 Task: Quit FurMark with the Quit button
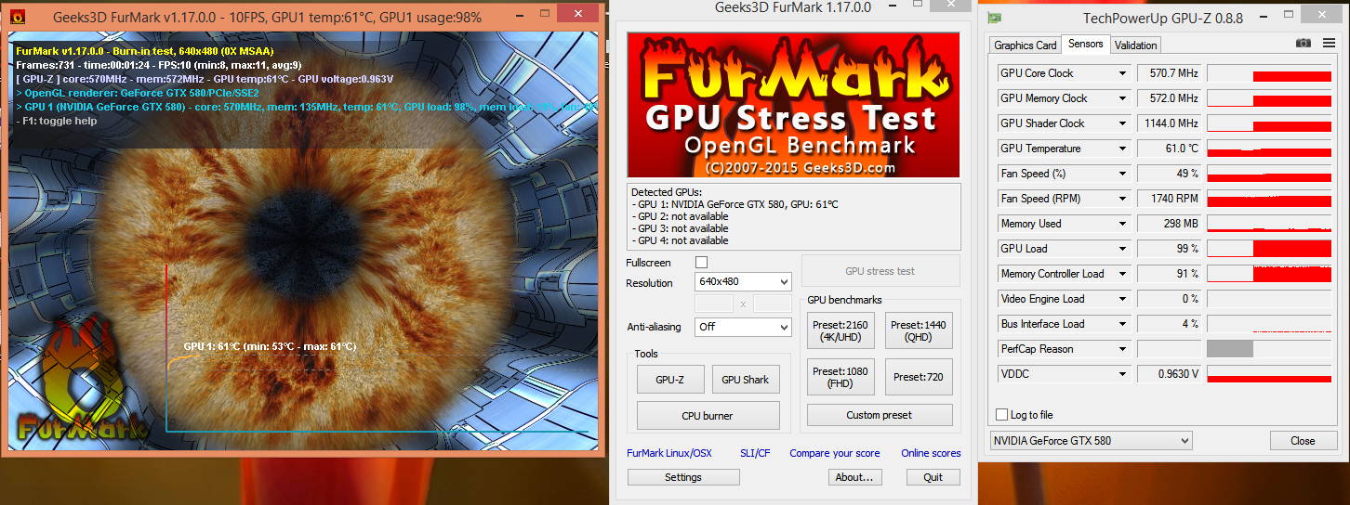tap(933, 477)
